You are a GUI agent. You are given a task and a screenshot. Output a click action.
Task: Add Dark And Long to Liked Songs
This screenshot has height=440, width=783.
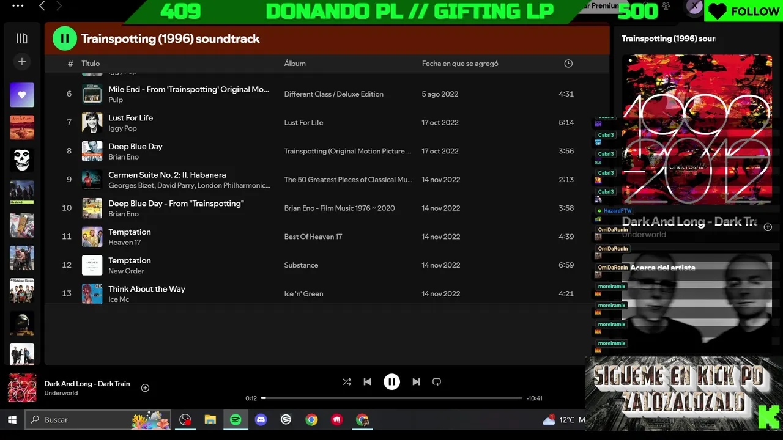pos(145,388)
